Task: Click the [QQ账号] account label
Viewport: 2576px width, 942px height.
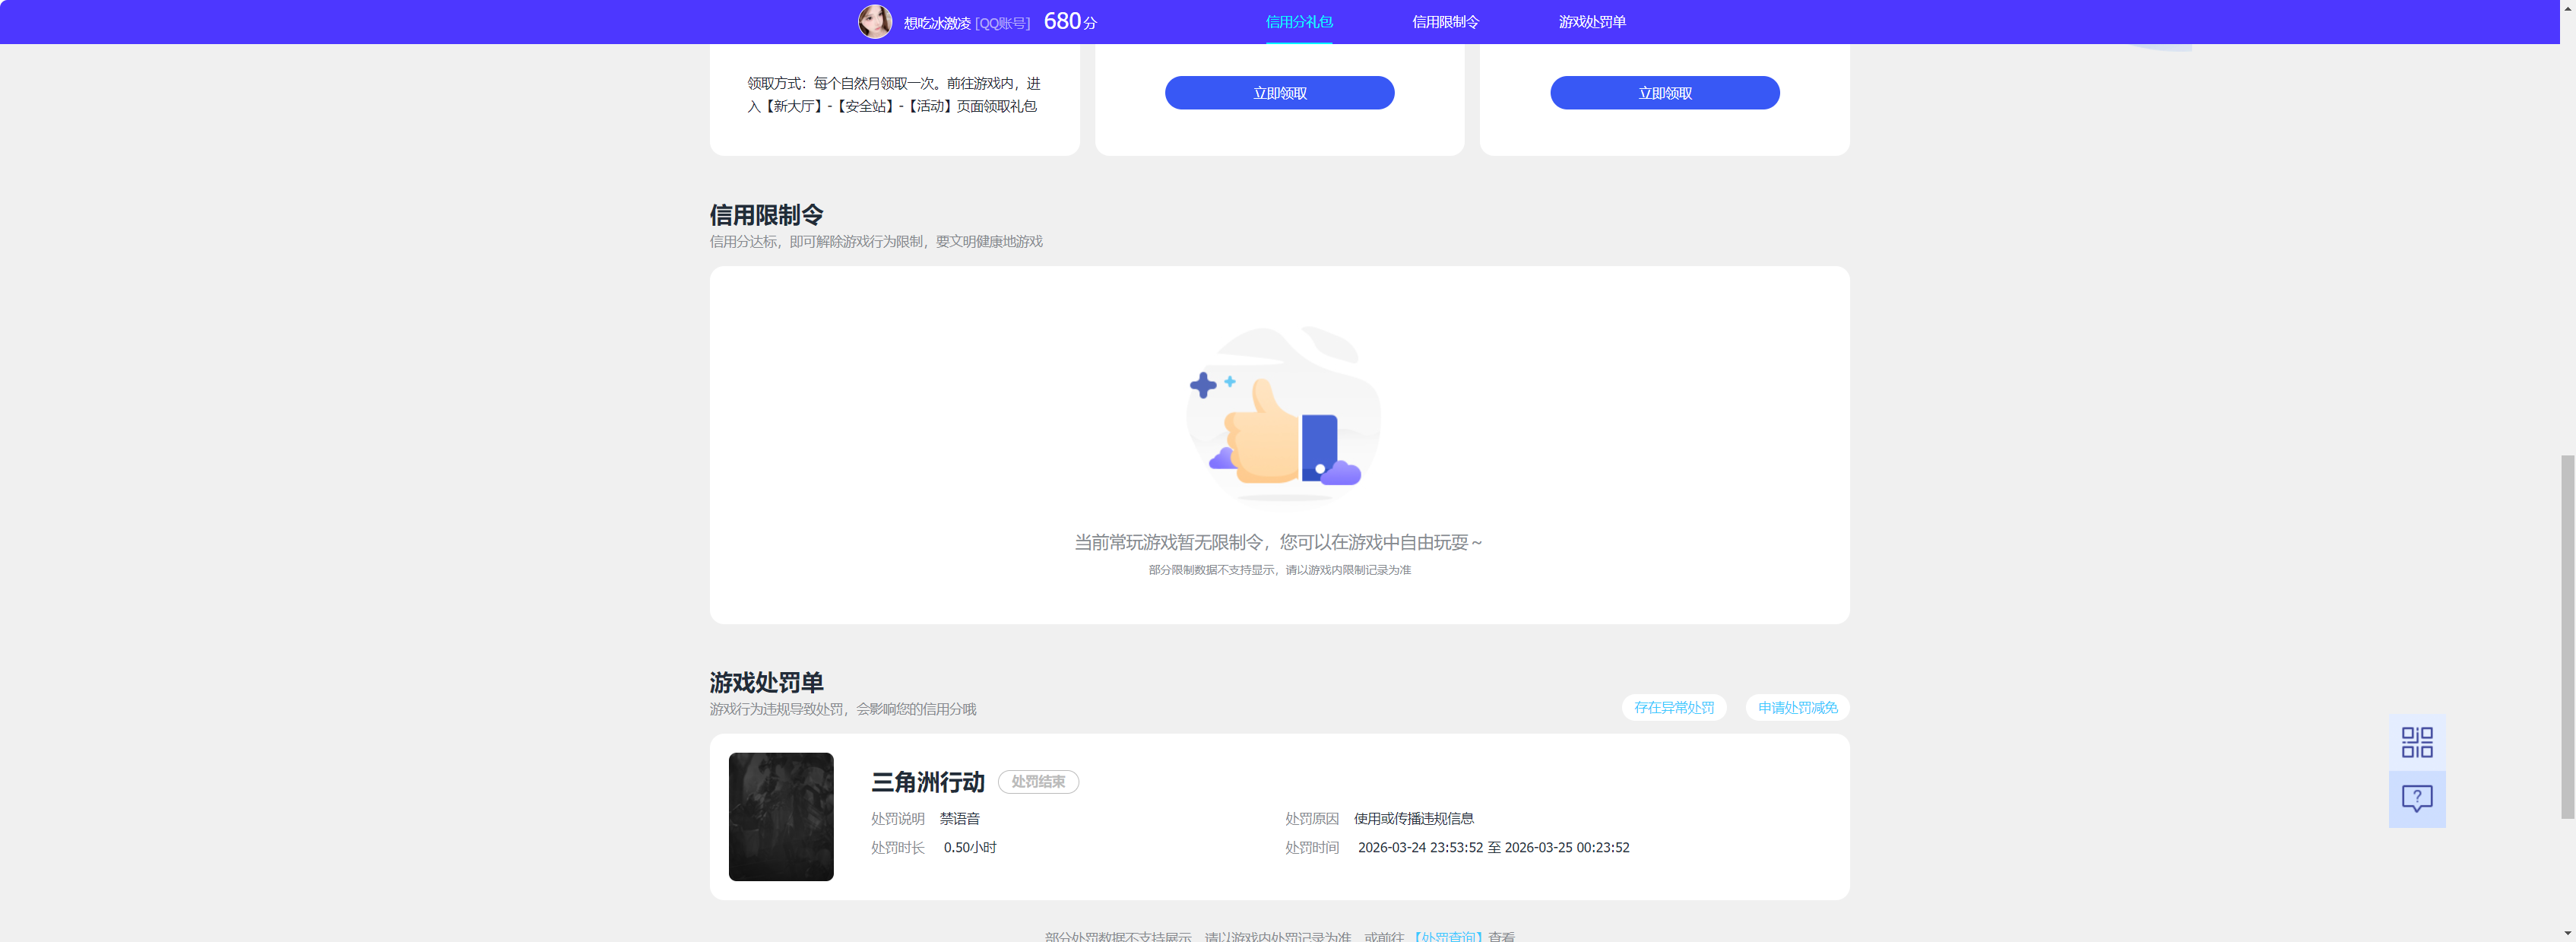Action: click(1002, 22)
